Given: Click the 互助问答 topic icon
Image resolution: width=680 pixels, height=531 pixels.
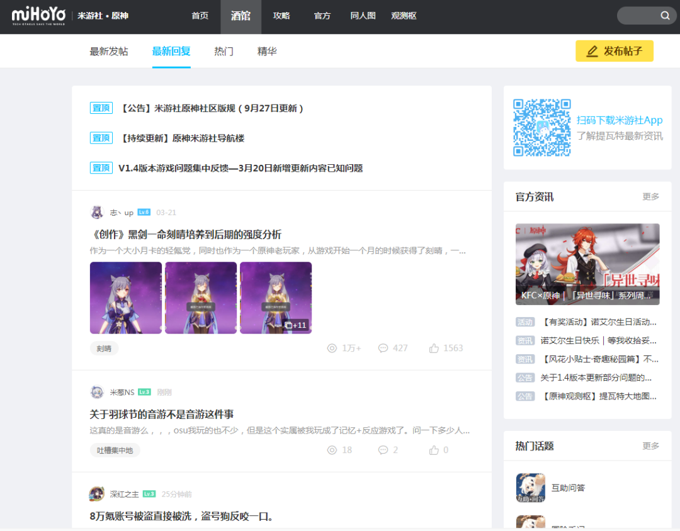Looking at the screenshot, I should click(530, 488).
